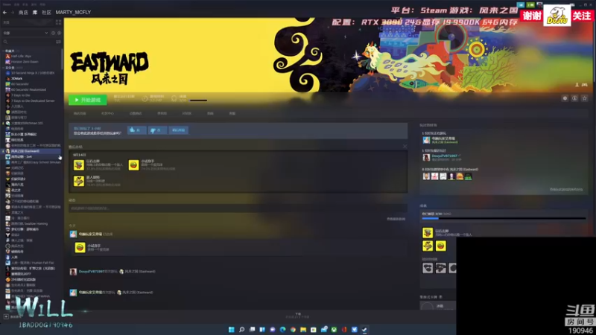Open the MARTY_MCFLY profile menu

point(73,13)
